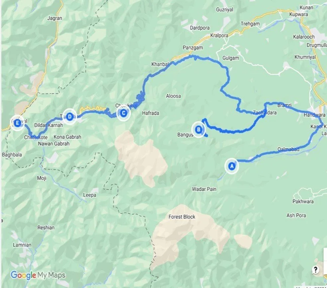Select the Aloosa map label
The image size is (327, 288).
(173, 96)
